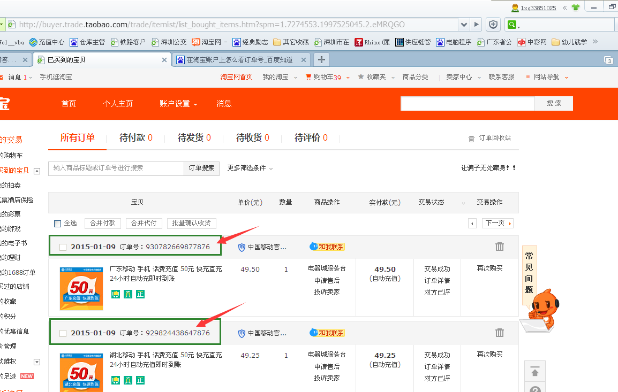Image resolution: width=618 pixels, height=392 pixels.
Task: Click the 批量确认收货 button
Action: (x=191, y=223)
